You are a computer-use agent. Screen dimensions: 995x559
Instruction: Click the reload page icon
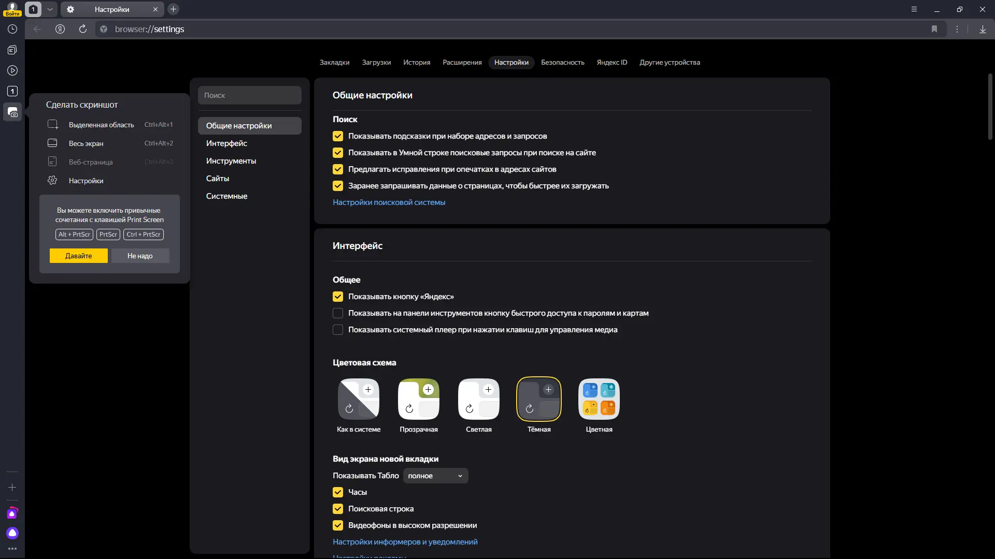tap(83, 29)
